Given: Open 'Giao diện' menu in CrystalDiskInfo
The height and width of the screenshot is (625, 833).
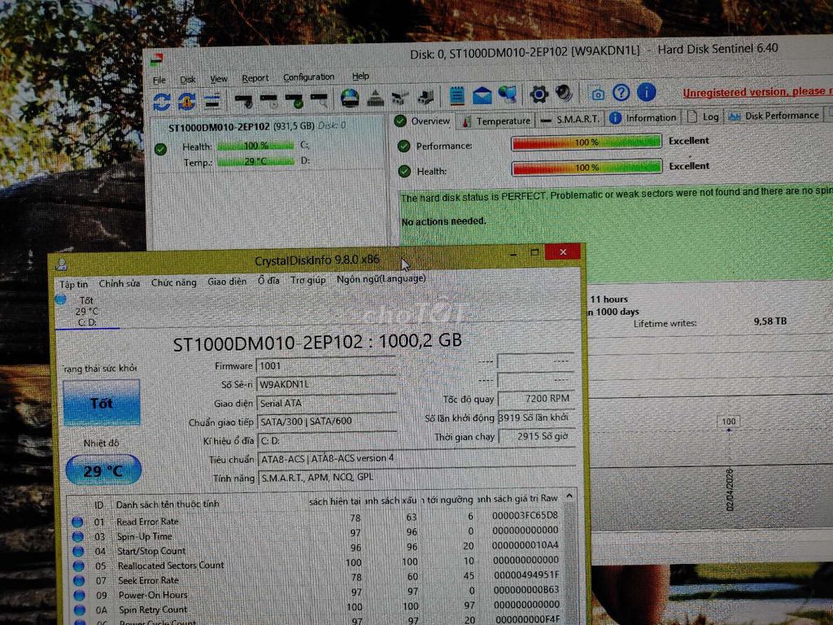Looking at the screenshot, I should (227, 281).
